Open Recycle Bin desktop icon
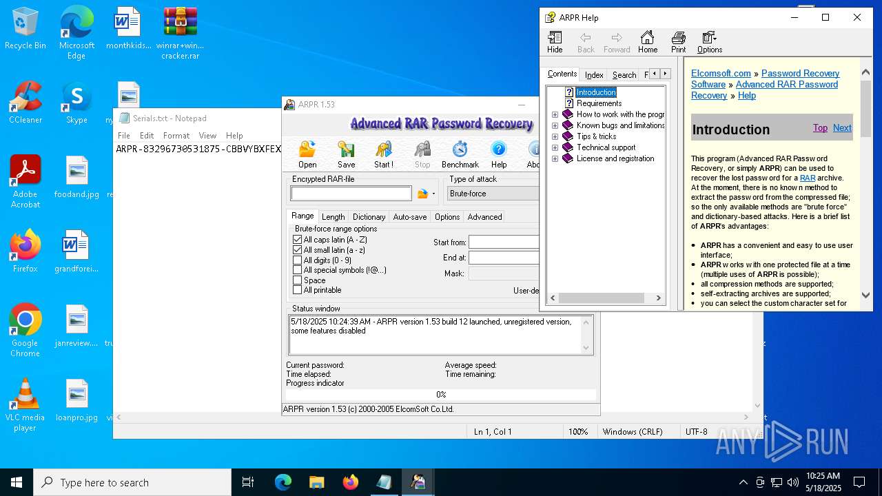This screenshot has height=496, width=882. click(25, 29)
